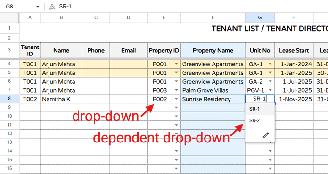Select column F header

(x=213, y=18)
